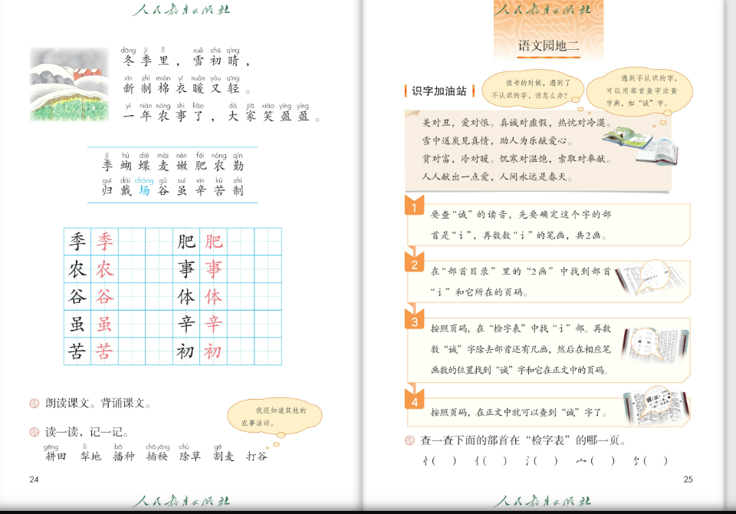This screenshot has height=514, width=736.
Task: Click the blank parentheses after radical 氵
Action: coord(545,461)
